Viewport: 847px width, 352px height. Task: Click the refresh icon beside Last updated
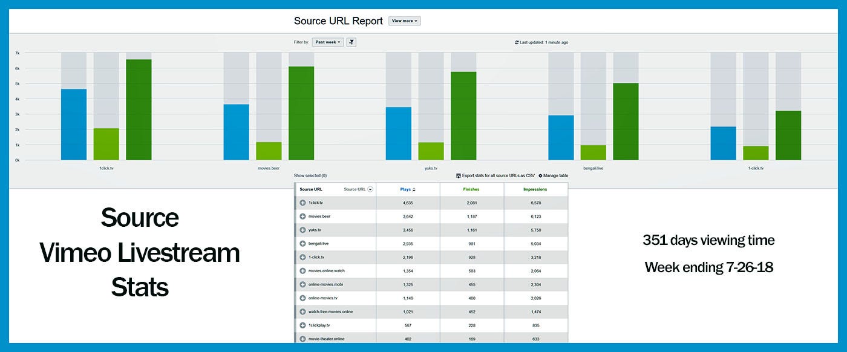click(x=517, y=42)
